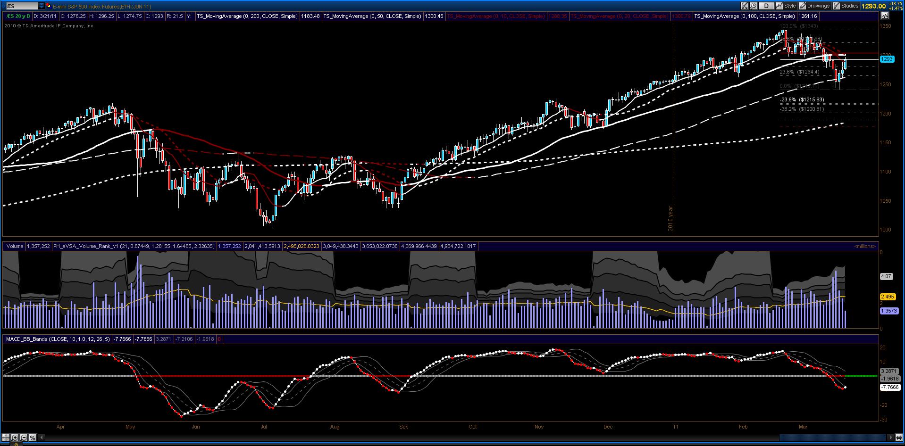
Task: Open chart settings wrench icon
Action: tap(753, 6)
